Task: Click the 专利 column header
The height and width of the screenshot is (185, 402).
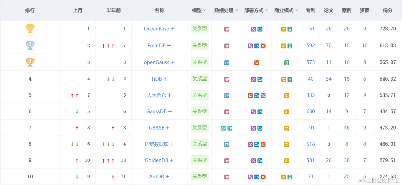Action: pyautogui.click(x=311, y=10)
